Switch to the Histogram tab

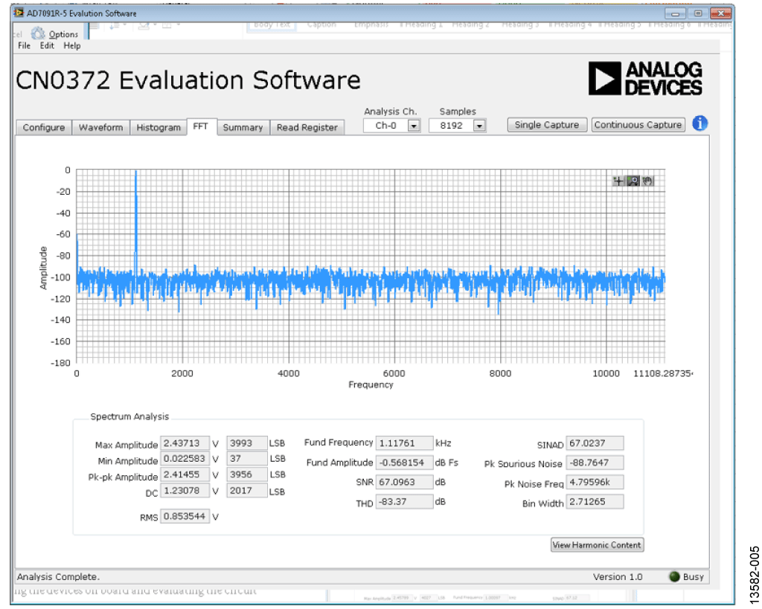click(x=159, y=127)
